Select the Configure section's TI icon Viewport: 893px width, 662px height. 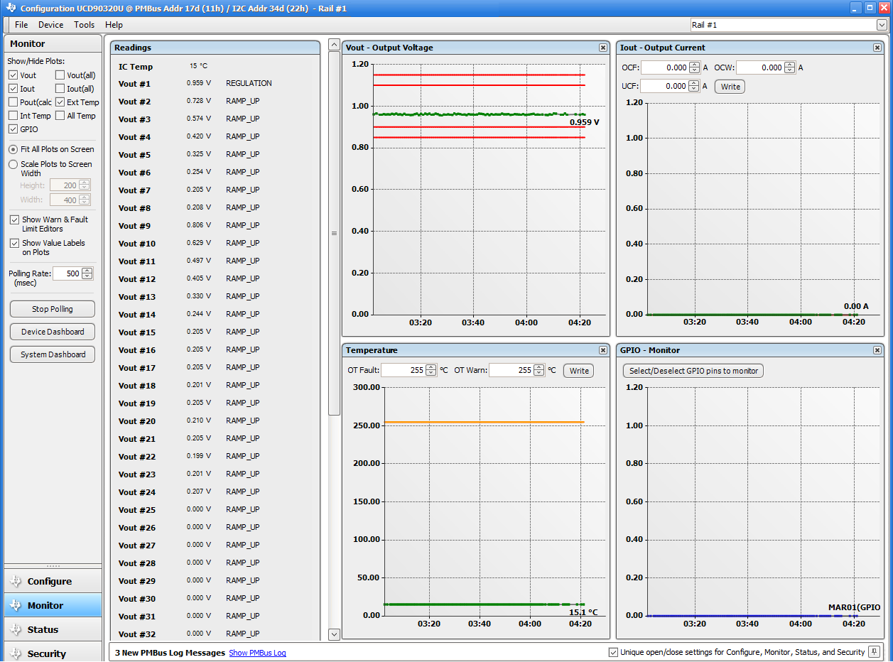tap(14, 580)
